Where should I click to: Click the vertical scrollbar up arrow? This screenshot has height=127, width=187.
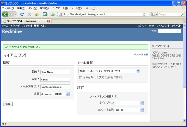coord(184,26)
